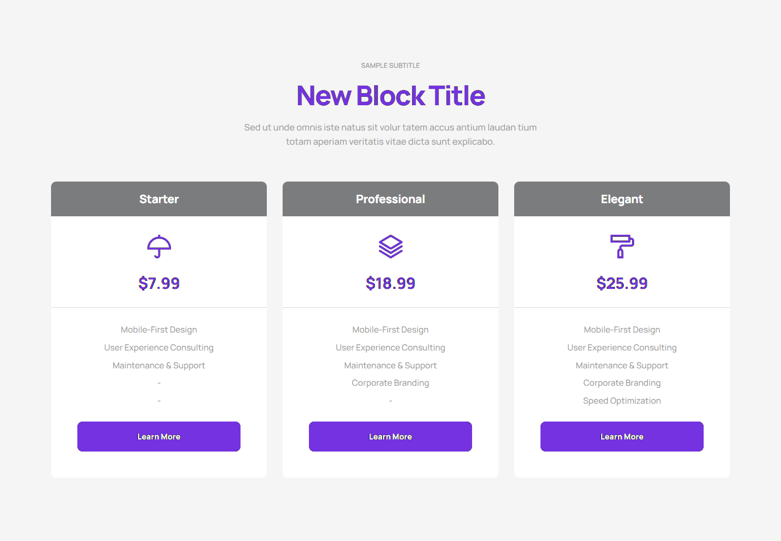The width and height of the screenshot is (781, 541).
Task: Select Mobile-First Design in Starter plan
Action: [x=159, y=329]
